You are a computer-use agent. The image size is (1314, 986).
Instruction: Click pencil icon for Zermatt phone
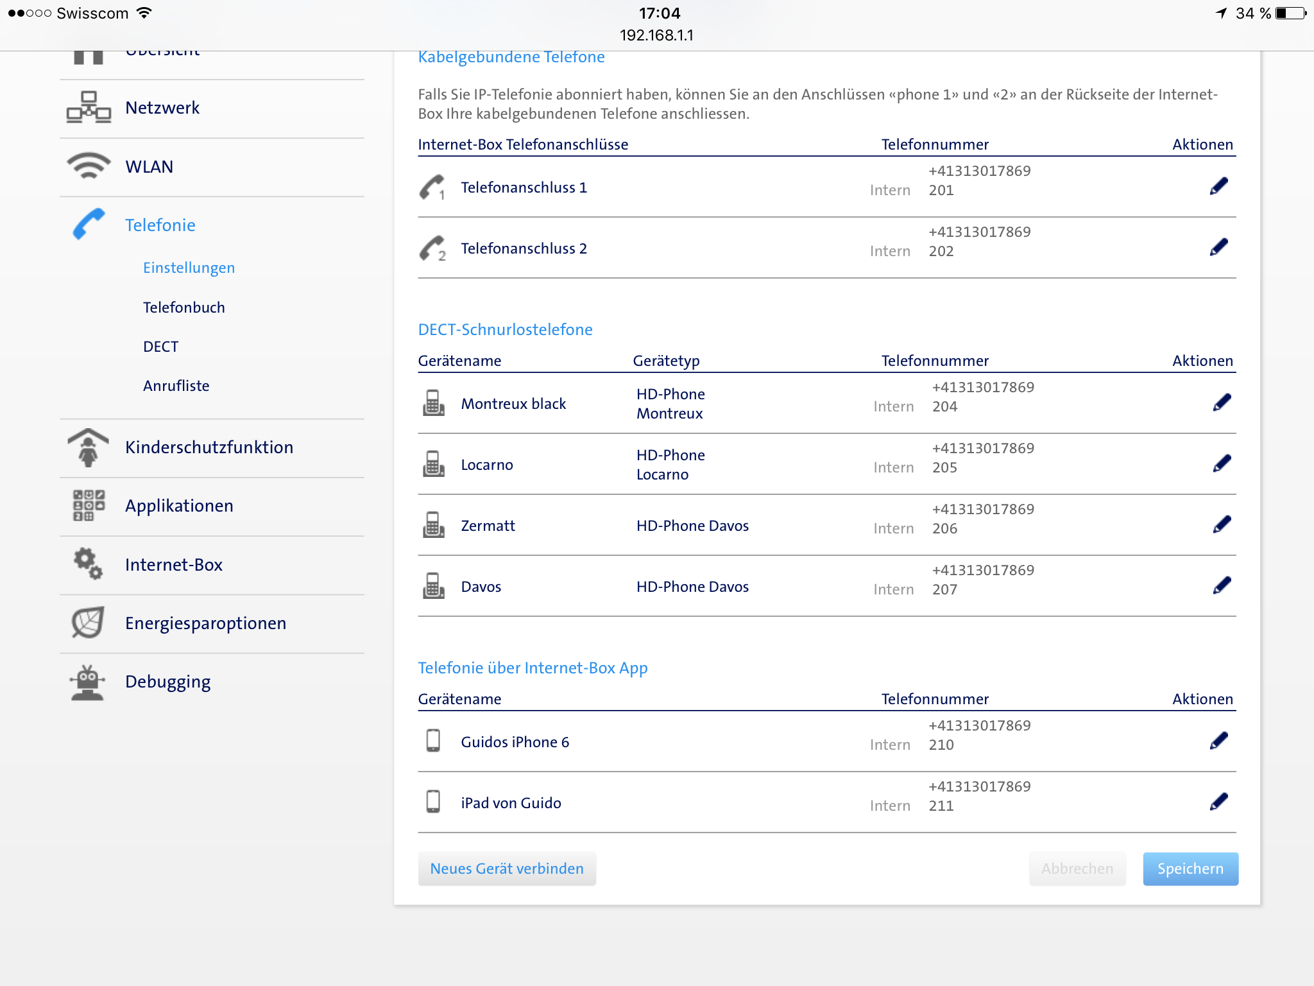[x=1222, y=524]
